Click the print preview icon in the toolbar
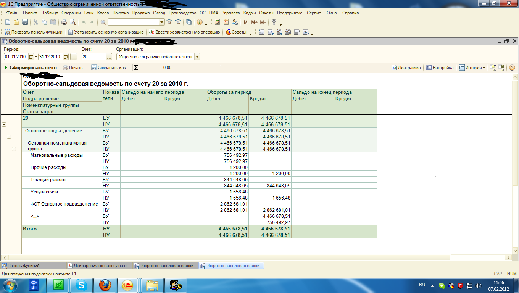The width and height of the screenshot is (519, 293). (73, 22)
